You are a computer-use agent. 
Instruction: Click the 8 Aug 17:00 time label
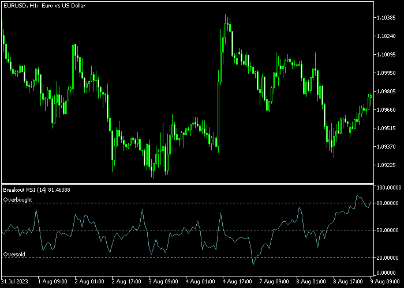(348, 281)
